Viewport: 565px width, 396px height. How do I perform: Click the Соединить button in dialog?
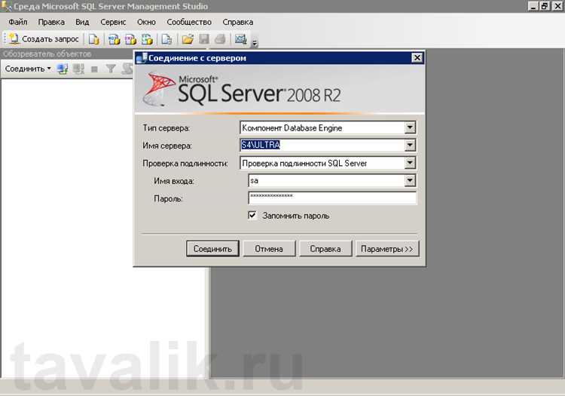click(212, 248)
